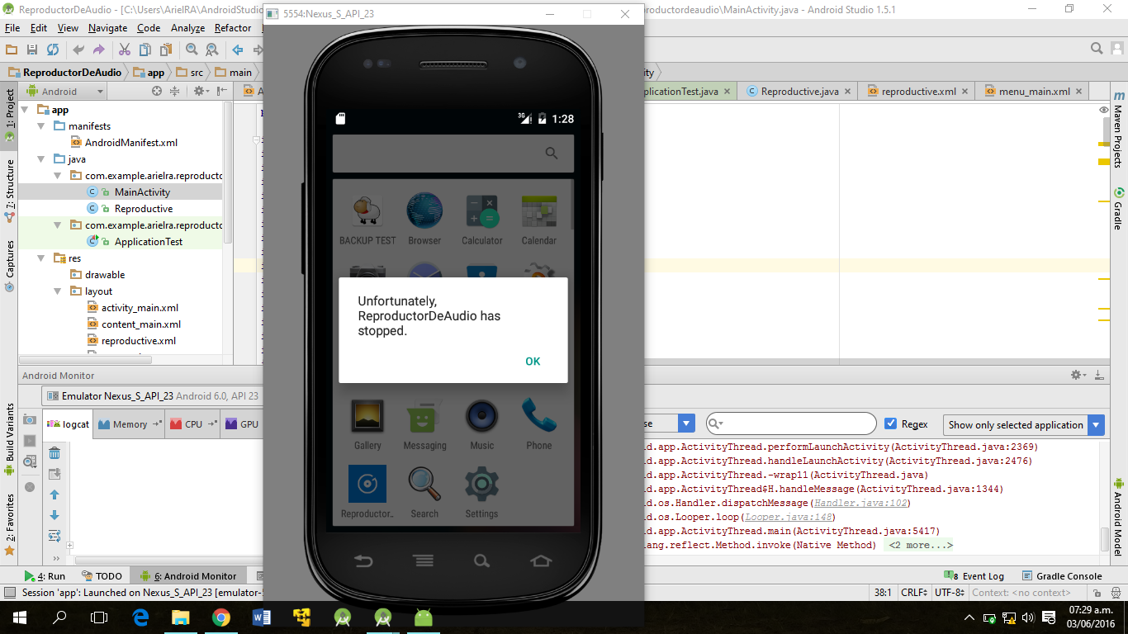
Task: Collapse the layout folder node
Action: tap(58, 291)
